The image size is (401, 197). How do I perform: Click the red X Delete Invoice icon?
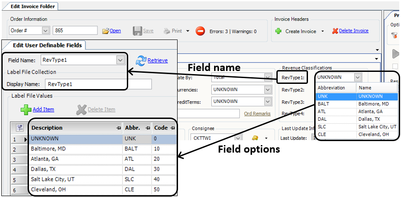335,31
